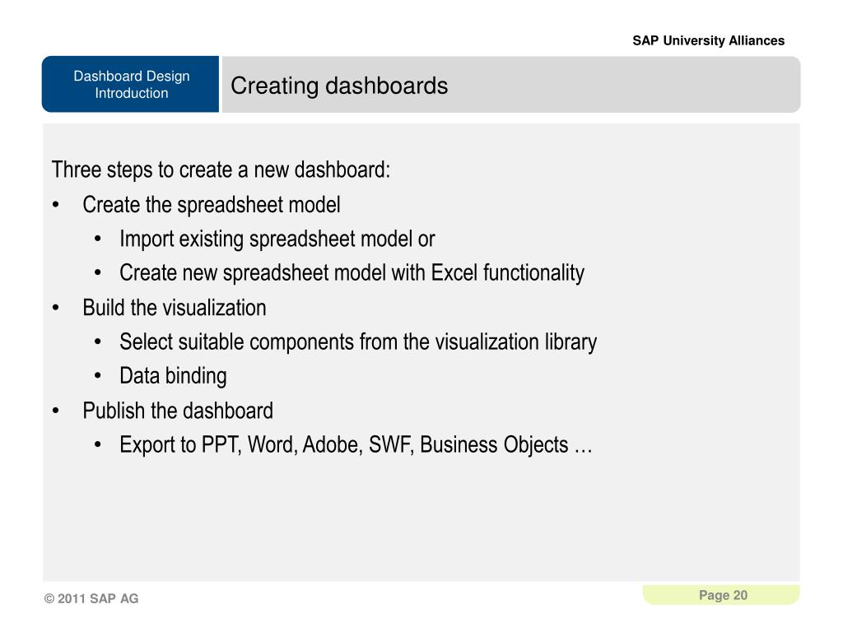This screenshot has height=632, width=843.
Task: Click the bullet dot before Import existing spreadsheet
Action: 97,239
